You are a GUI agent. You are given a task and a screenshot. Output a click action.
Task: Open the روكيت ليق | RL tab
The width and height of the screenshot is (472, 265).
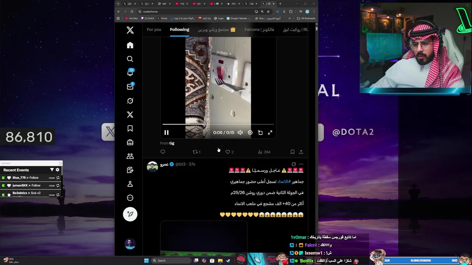(295, 29)
